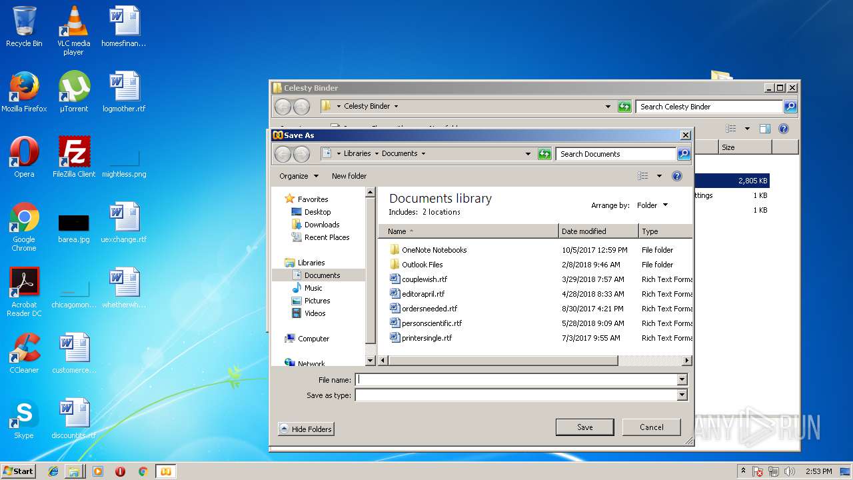Open the Arrange by Folder dropdown
The height and width of the screenshot is (480, 853).
tap(652, 205)
